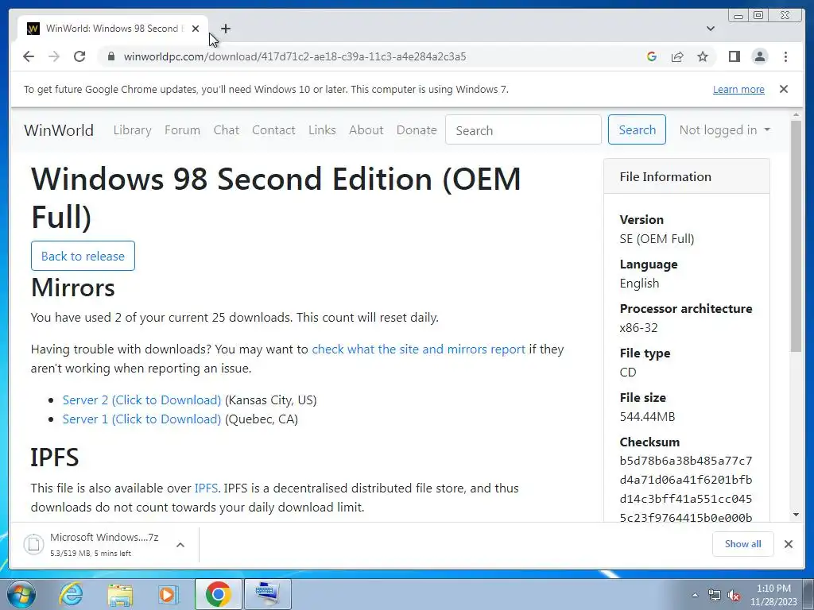Click the 544.44MB file size value
Image resolution: width=814 pixels, height=610 pixels.
pyautogui.click(x=647, y=416)
